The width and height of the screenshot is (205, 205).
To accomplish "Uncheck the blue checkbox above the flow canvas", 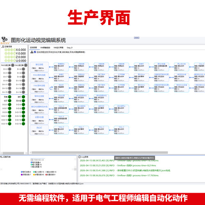I will (x=35, y=52).
